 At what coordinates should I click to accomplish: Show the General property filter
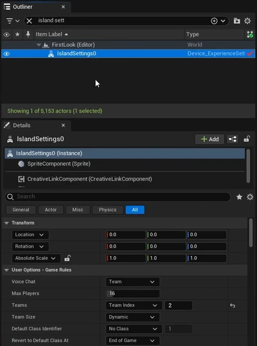[21, 210]
